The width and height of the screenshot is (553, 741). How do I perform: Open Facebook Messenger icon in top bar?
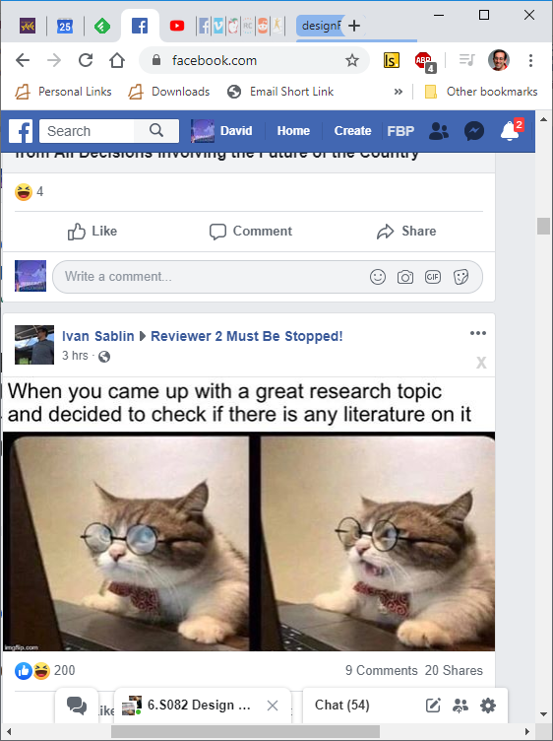point(473,131)
